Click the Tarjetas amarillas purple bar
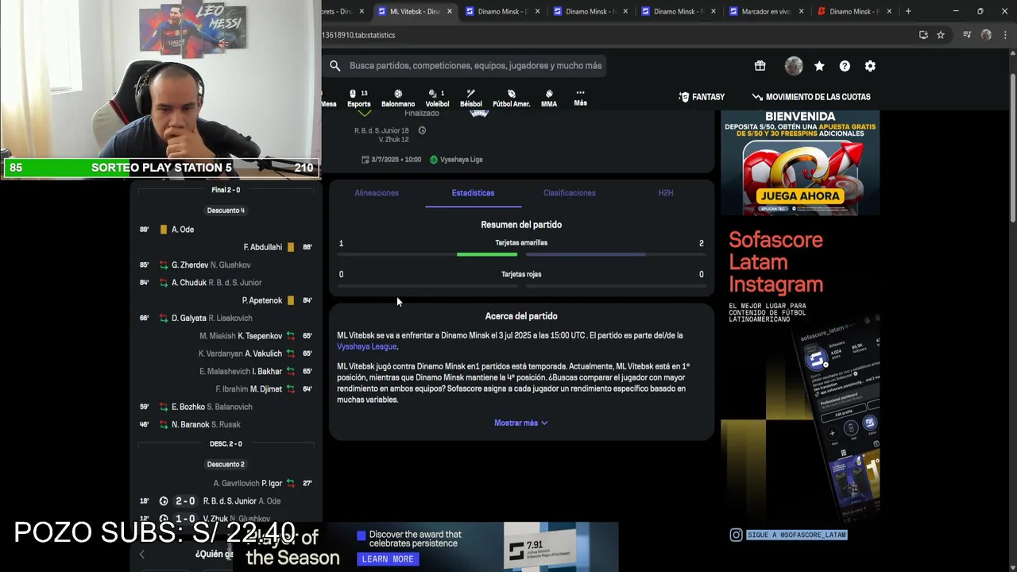This screenshot has height=572, width=1017. [x=586, y=254]
